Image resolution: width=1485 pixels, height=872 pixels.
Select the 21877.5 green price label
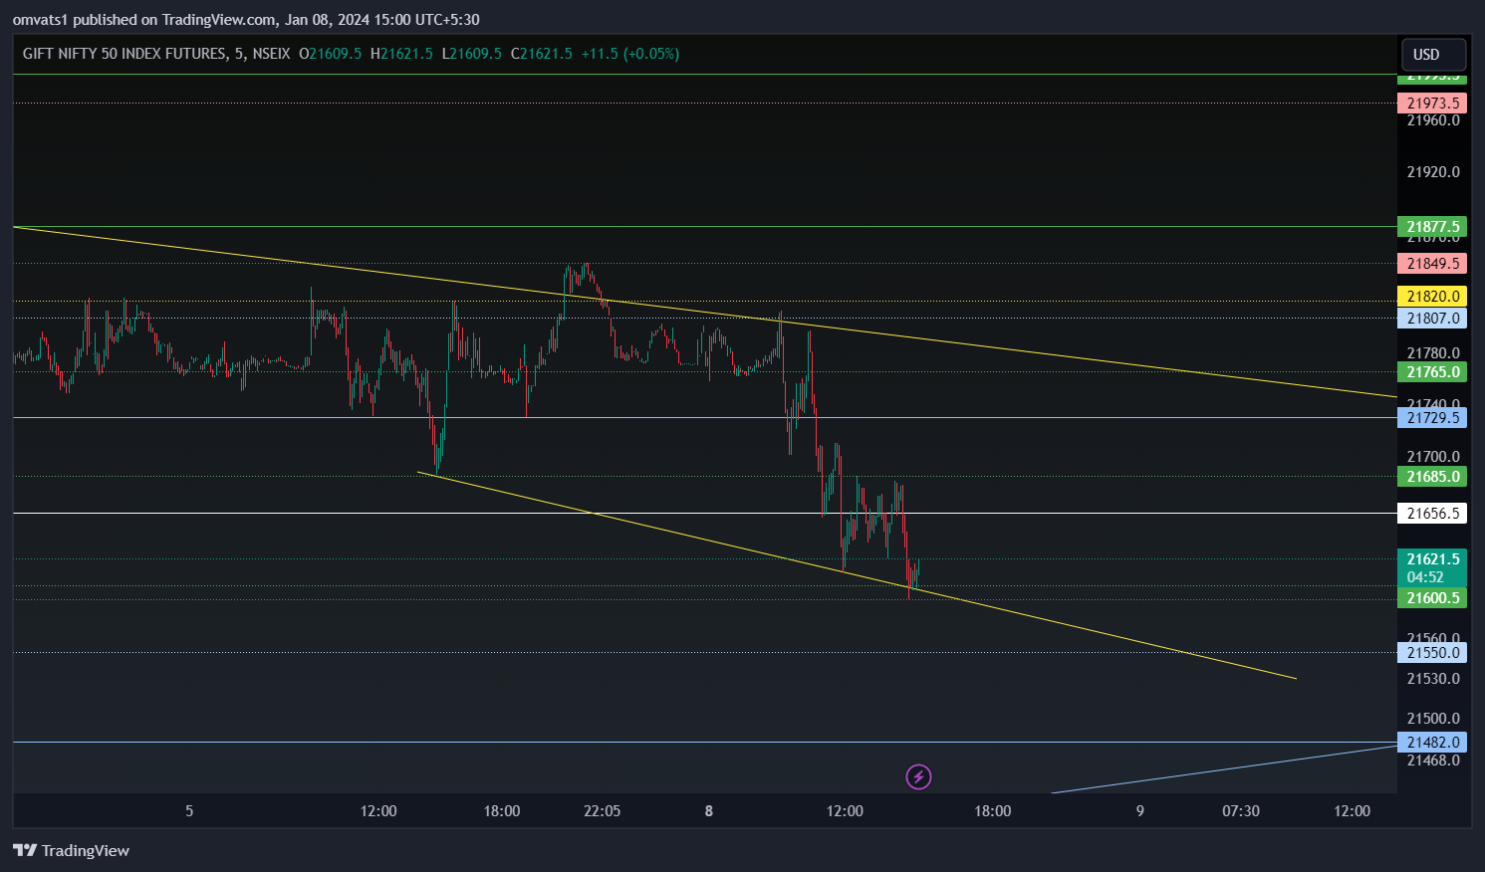pyautogui.click(x=1432, y=227)
